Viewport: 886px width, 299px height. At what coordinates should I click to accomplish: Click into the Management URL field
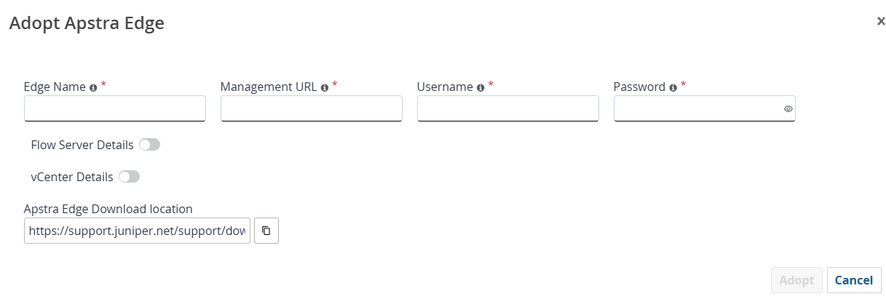[312, 108]
